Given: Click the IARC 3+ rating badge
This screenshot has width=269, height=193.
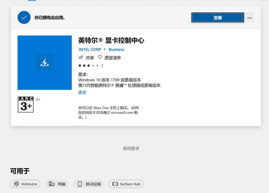Looking at the screenshot, I should click(x=26, y=105).
